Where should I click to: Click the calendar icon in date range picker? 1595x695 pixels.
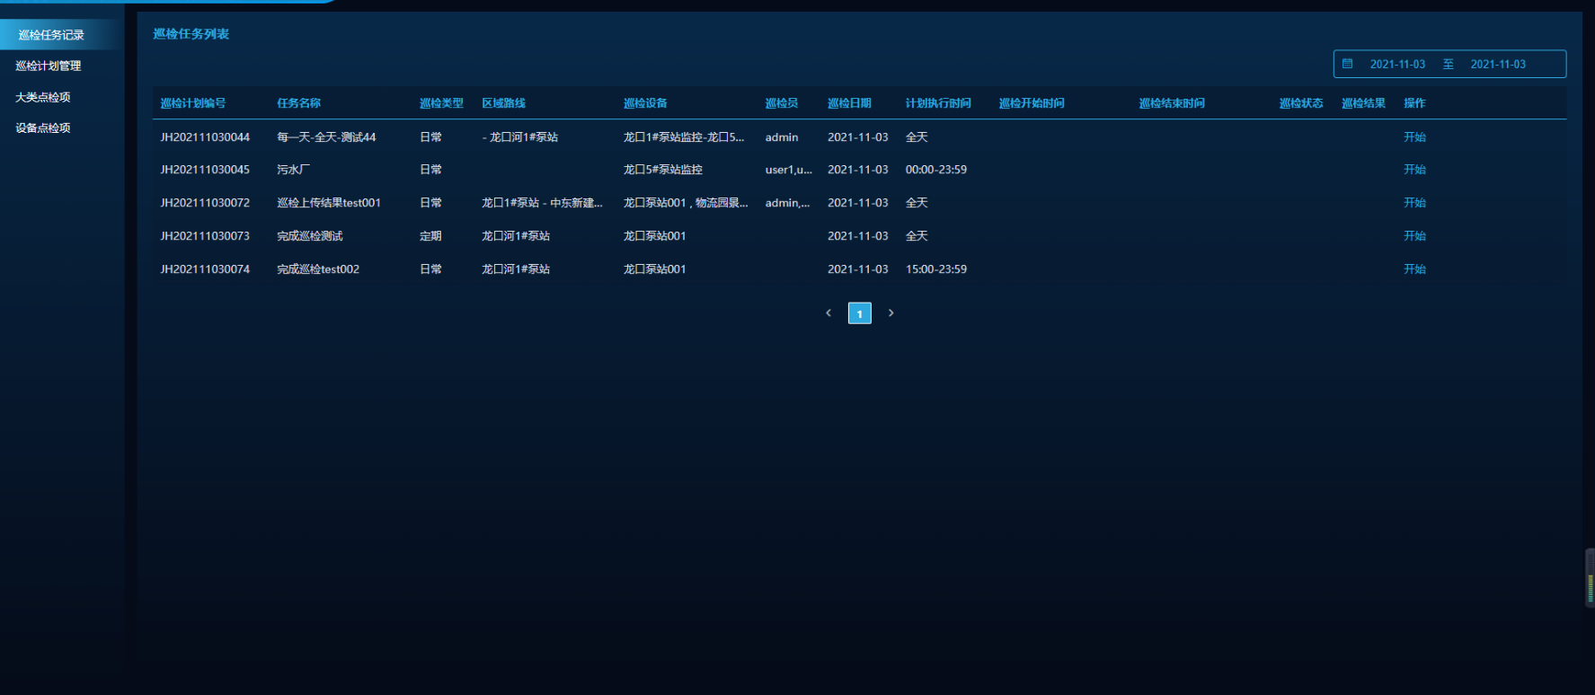tap(1347, 64)
